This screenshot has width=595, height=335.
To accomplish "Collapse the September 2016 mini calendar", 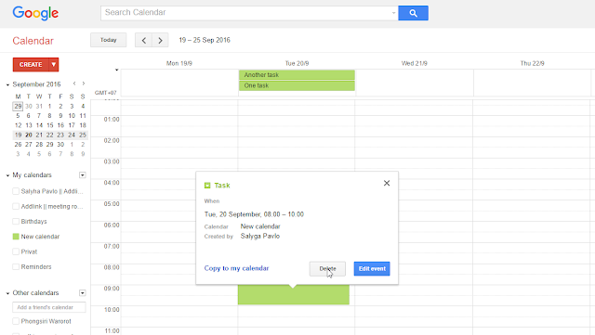I will pos(7,84).
